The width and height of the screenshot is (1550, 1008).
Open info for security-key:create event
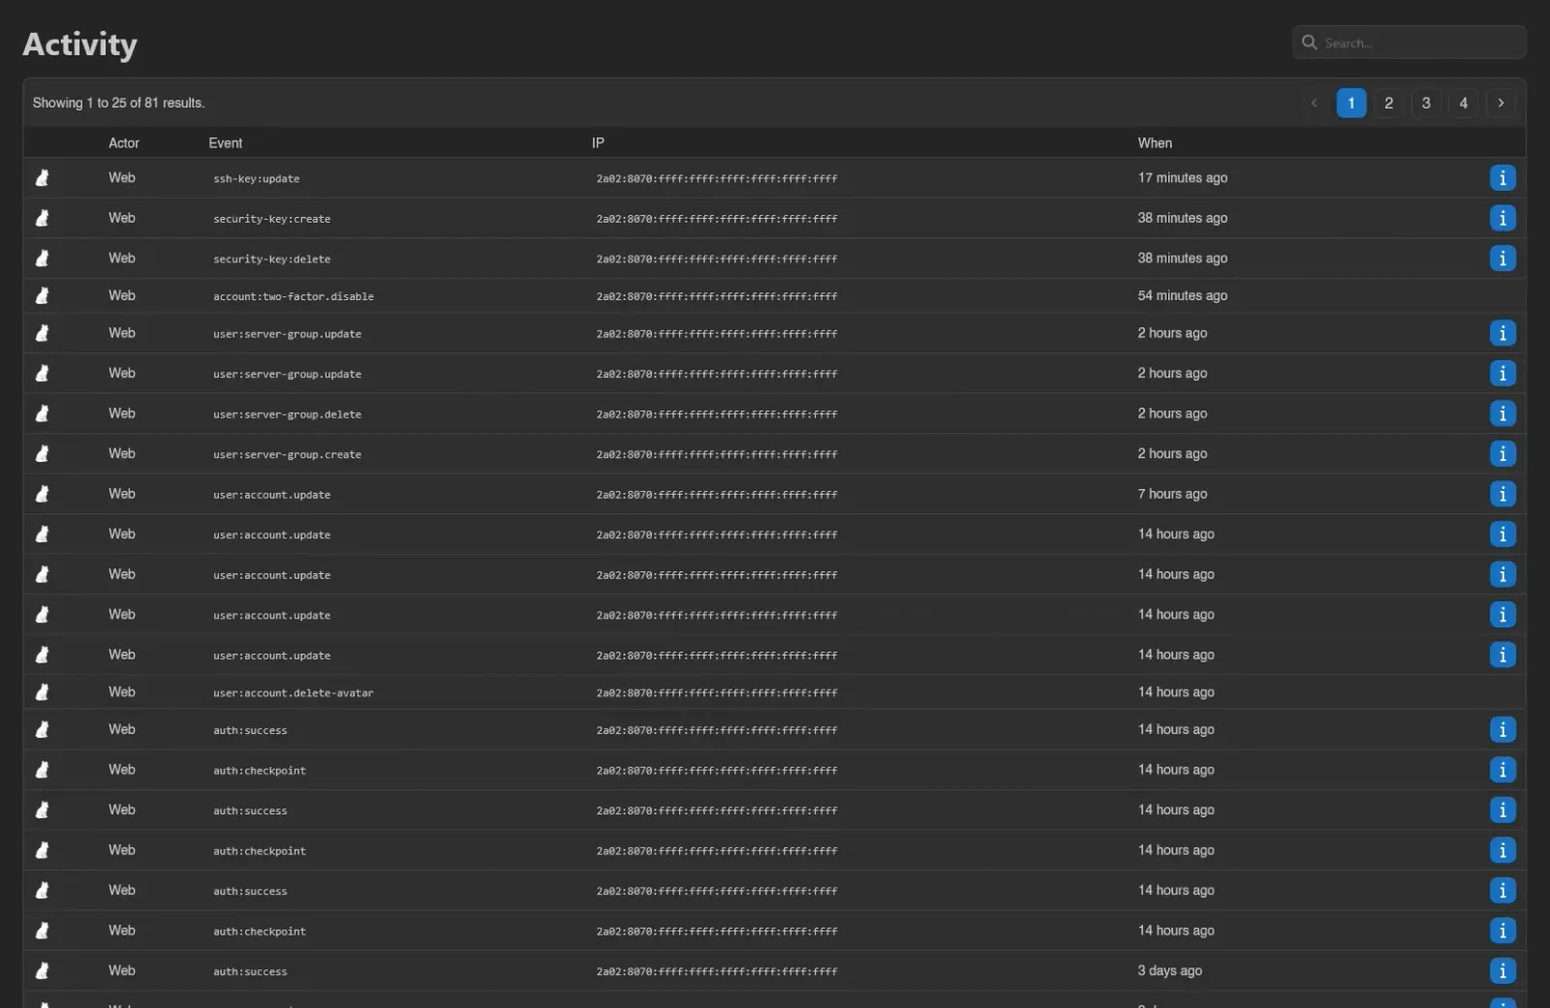pyautogui.click(x=1503, y=218)
